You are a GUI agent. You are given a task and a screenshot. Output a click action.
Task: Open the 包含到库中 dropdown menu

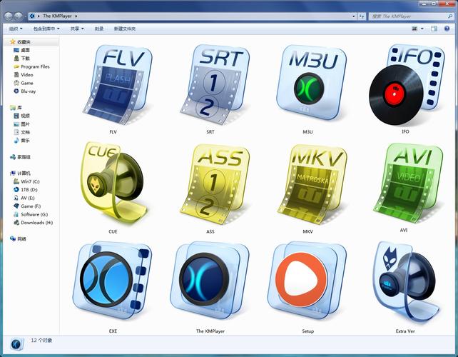46,29
